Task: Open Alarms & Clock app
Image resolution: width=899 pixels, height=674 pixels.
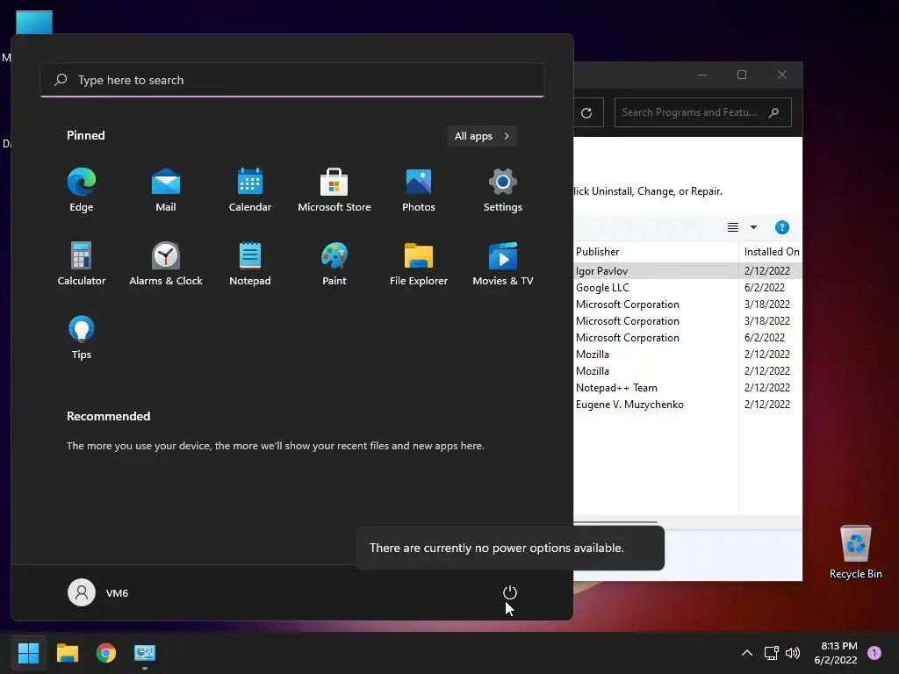Action: (166, 263)
